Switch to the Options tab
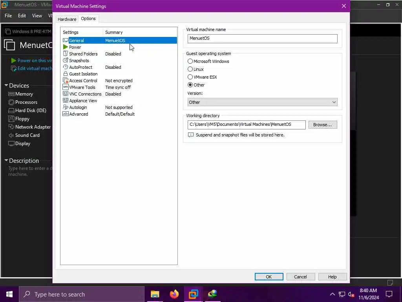Image resolution: width=402 pixels, height=302 pixels. coord(88,18)
